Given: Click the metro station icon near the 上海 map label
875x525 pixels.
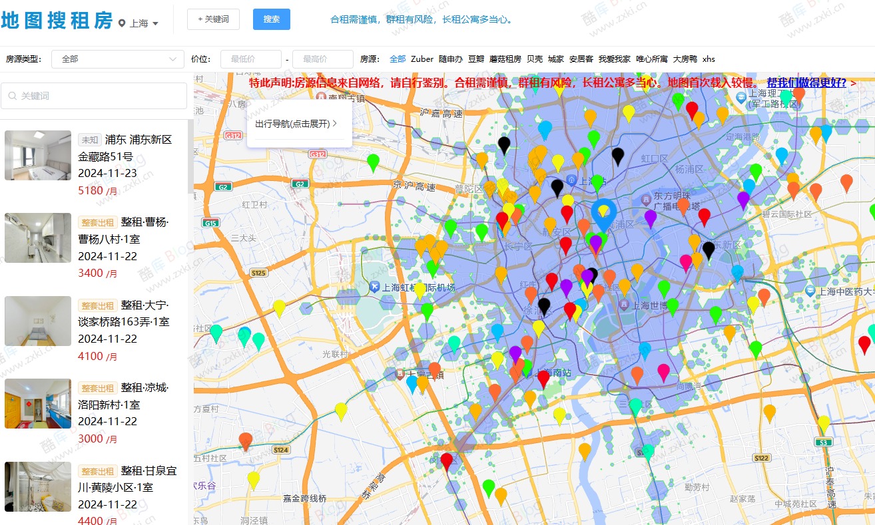Looking at the screenshot, I should [571, 180].
